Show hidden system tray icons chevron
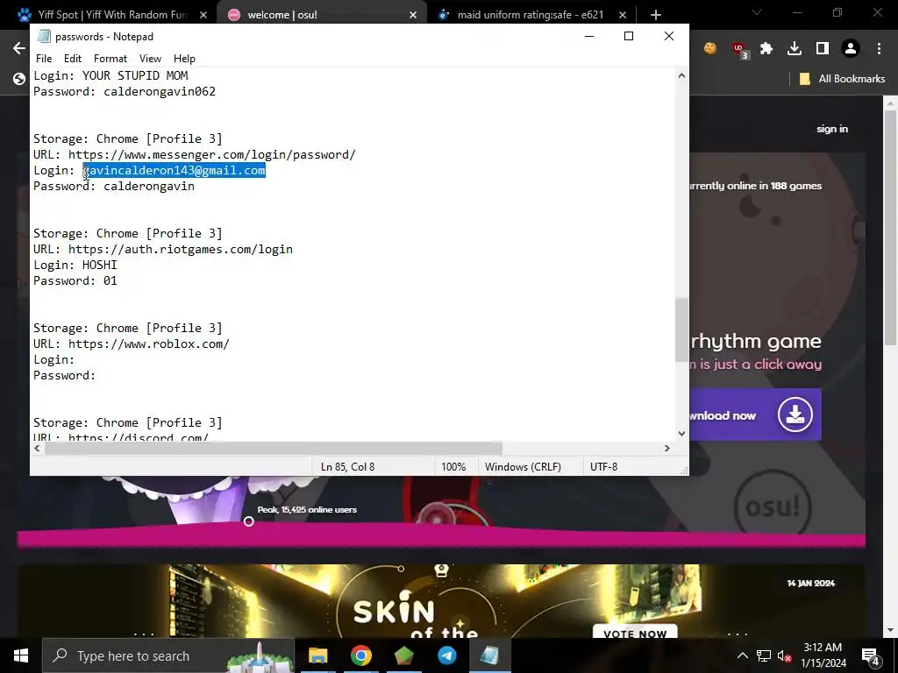Image resolution: width=898 pixels, height=673 pixels. 742,655
